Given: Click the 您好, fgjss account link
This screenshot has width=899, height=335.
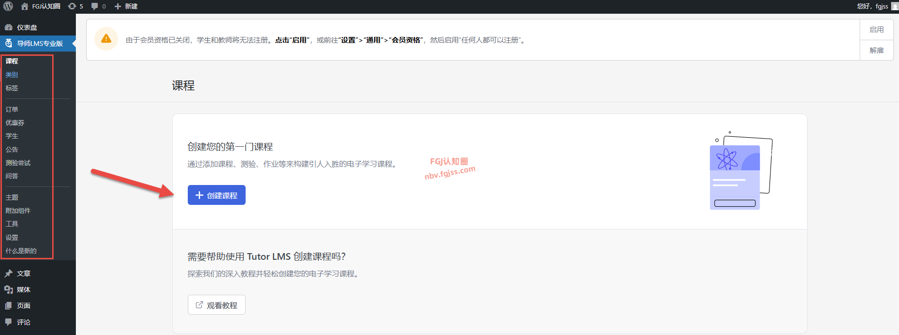Looking at the screenshot, I should [872, 6].
